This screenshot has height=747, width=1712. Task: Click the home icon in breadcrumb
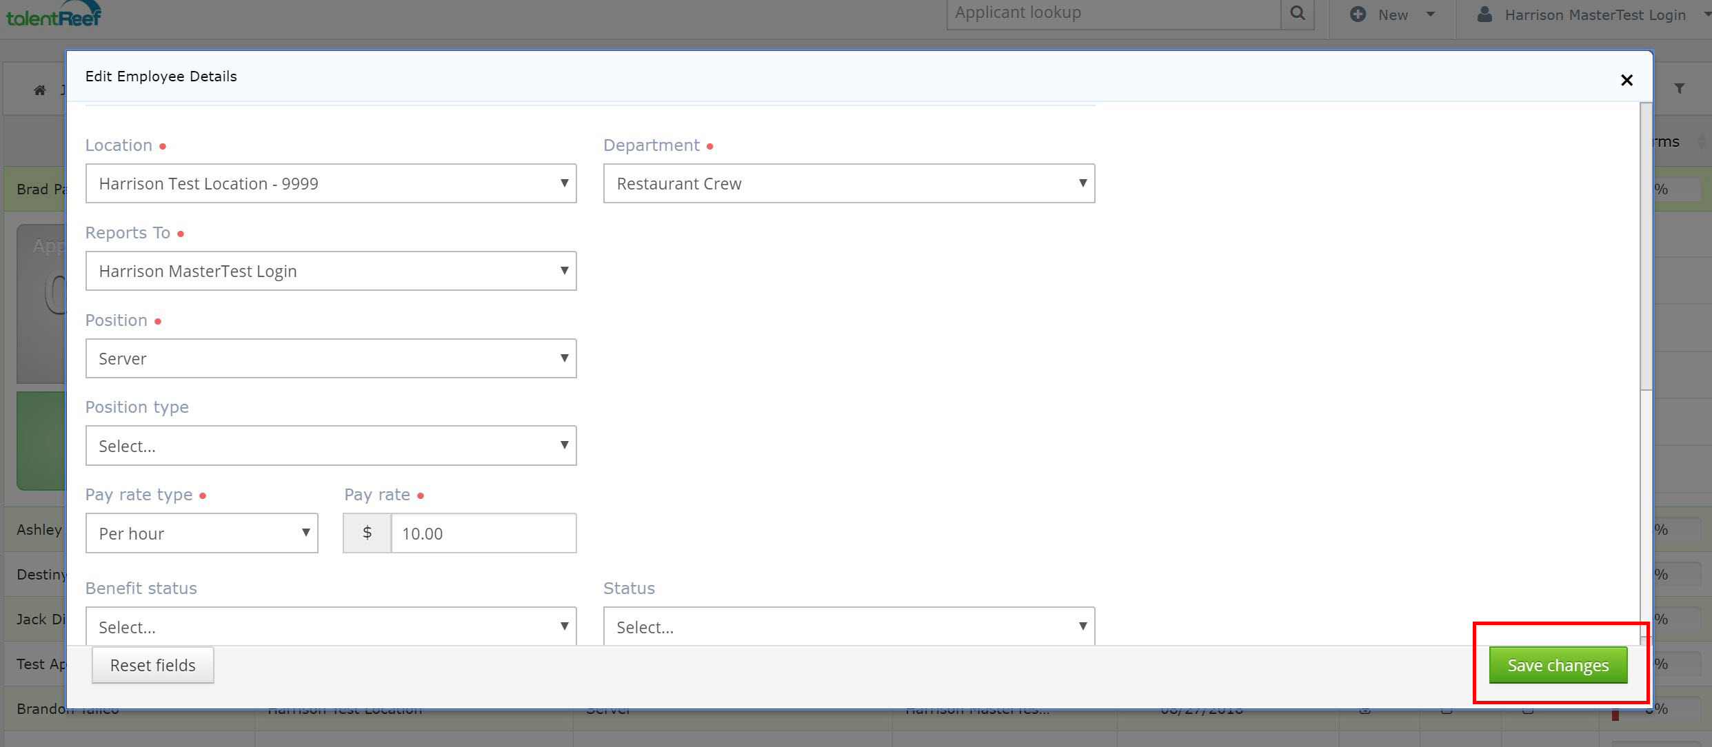[x=40, y=90]
